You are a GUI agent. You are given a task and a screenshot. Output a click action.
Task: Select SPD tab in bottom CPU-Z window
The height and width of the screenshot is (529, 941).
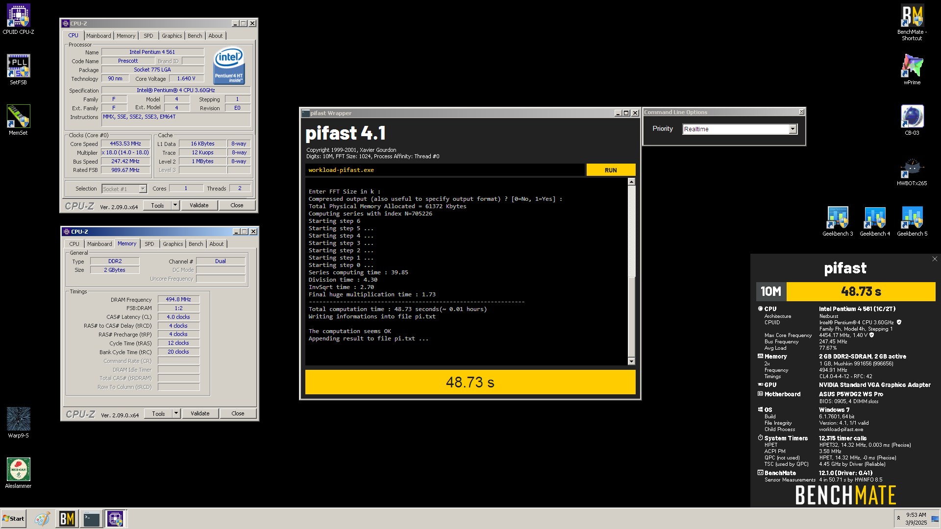point(149,244)
